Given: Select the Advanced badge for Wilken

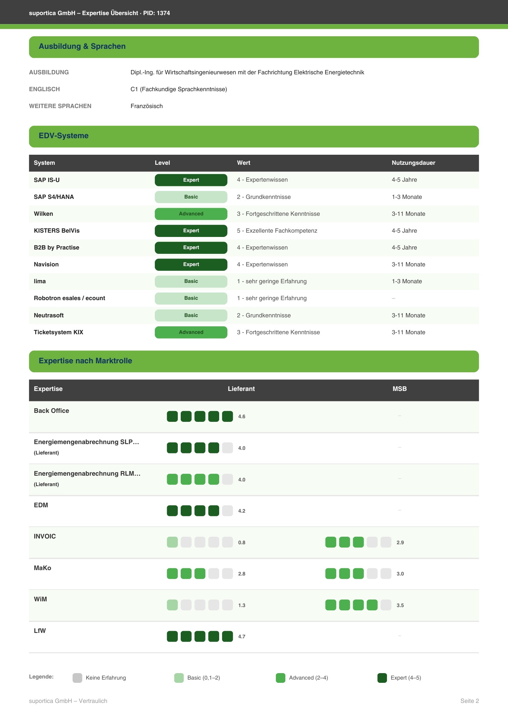Looking at the screenshot, I should pyautogui.click(x=191, y=214).
